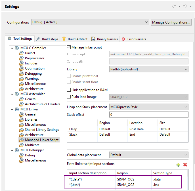This screenshot has width=195, height=191.
Task: Click the Multicore folder icon
Action: tap(22, 145)
